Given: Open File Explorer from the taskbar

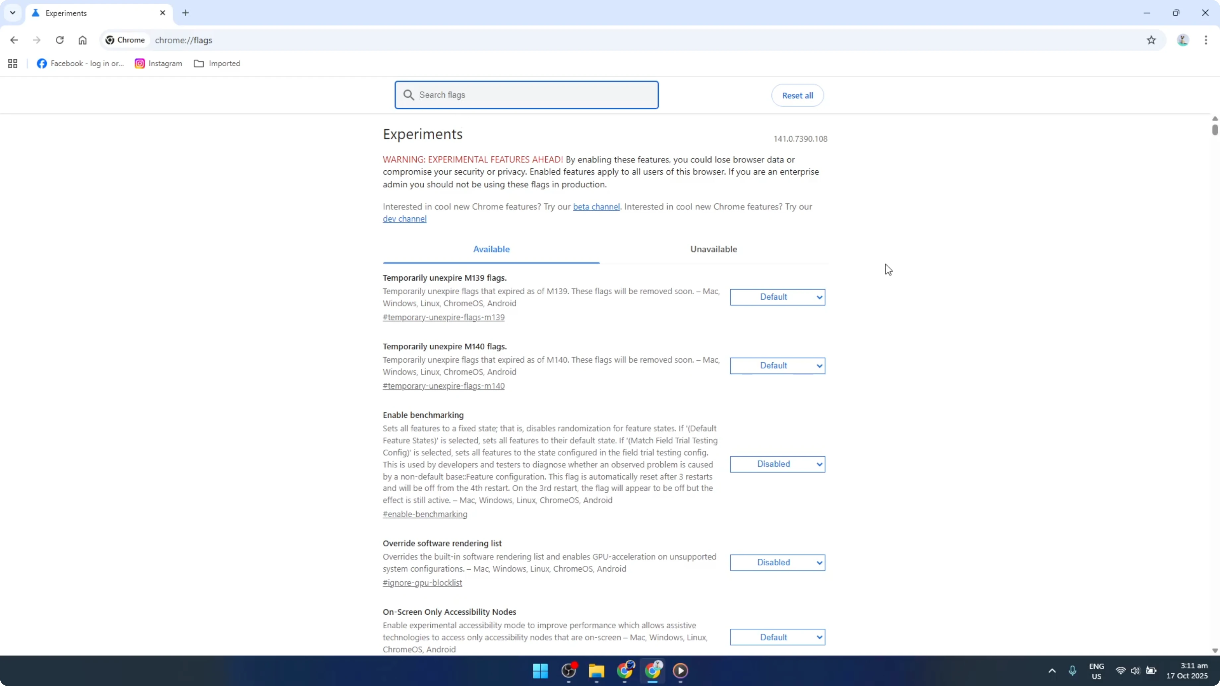Looking at the screenshot, I should tap(596, 671).
